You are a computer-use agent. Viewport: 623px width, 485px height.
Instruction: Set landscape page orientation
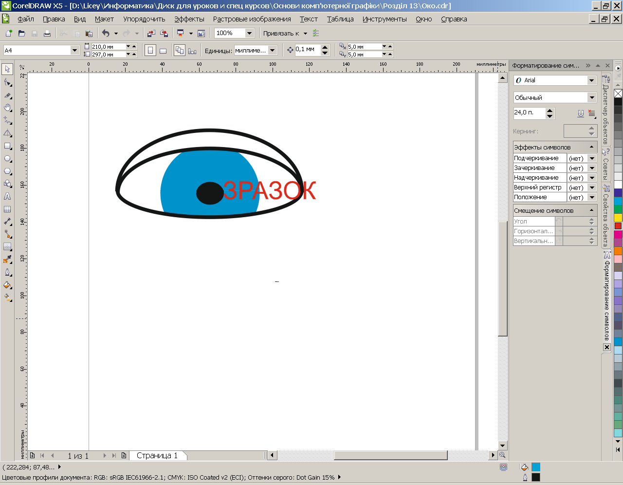[163, 50]
